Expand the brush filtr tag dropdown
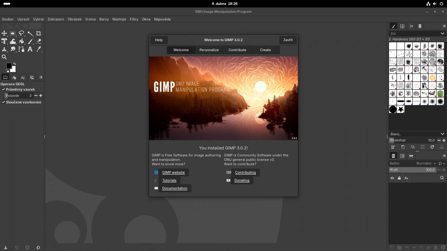Screen dimensions: 447x251 click(x=443, y=33)
